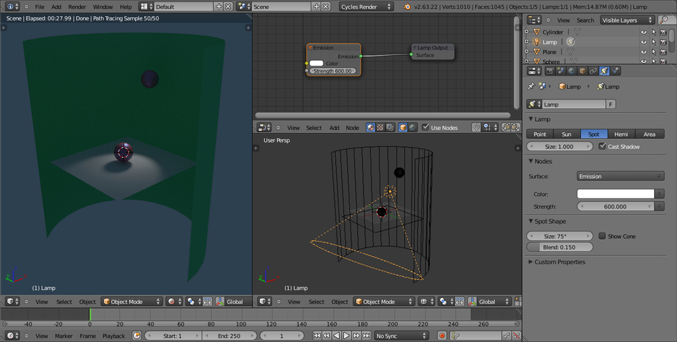677x342 pixels.
Task: Click the timeline record button
Action: point(442,336)
